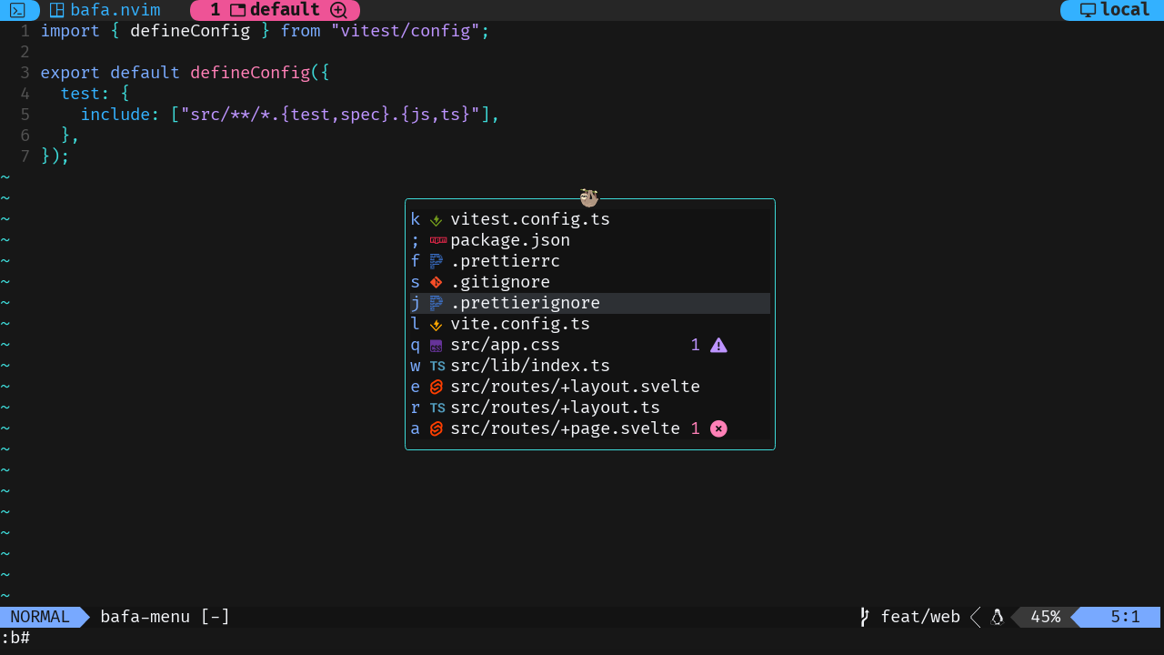Click the :b# command line entry

tap(15, 639)
